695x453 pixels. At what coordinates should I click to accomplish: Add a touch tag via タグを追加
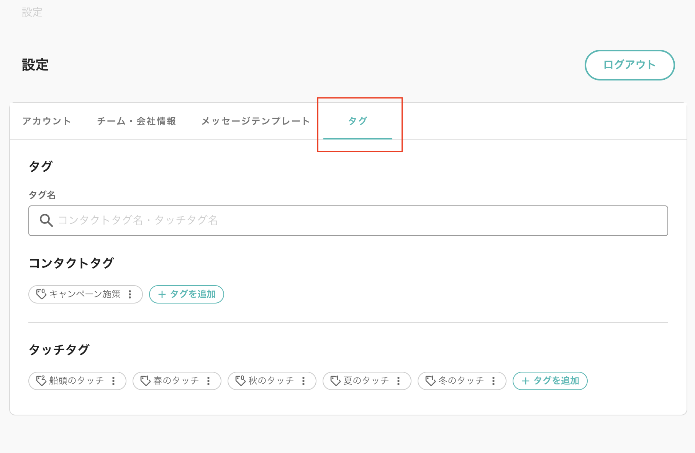click(x=550, y=381)
